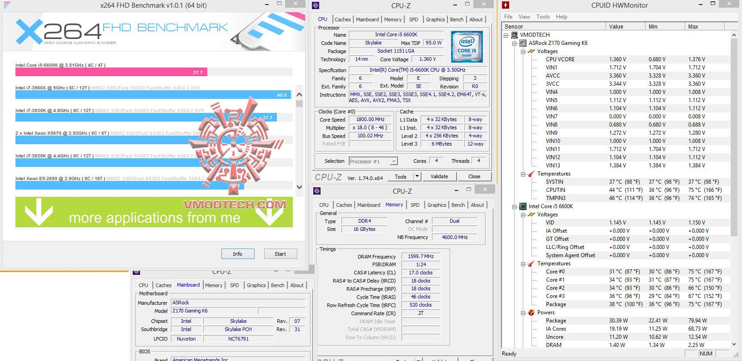
Task: Click the ASRock Z170 Gaming K6 motherboard icon
Action: pos(523,43)
